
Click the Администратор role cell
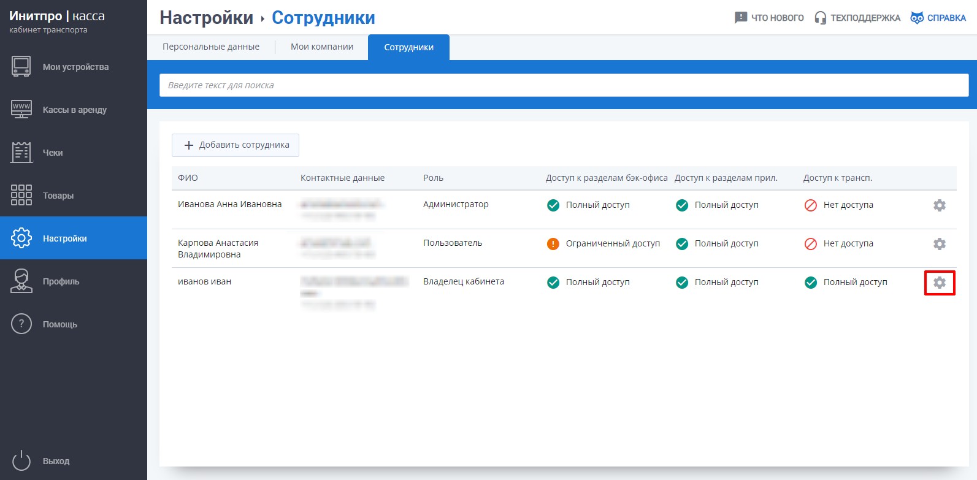pyautogui.click(x=456, y=204)
